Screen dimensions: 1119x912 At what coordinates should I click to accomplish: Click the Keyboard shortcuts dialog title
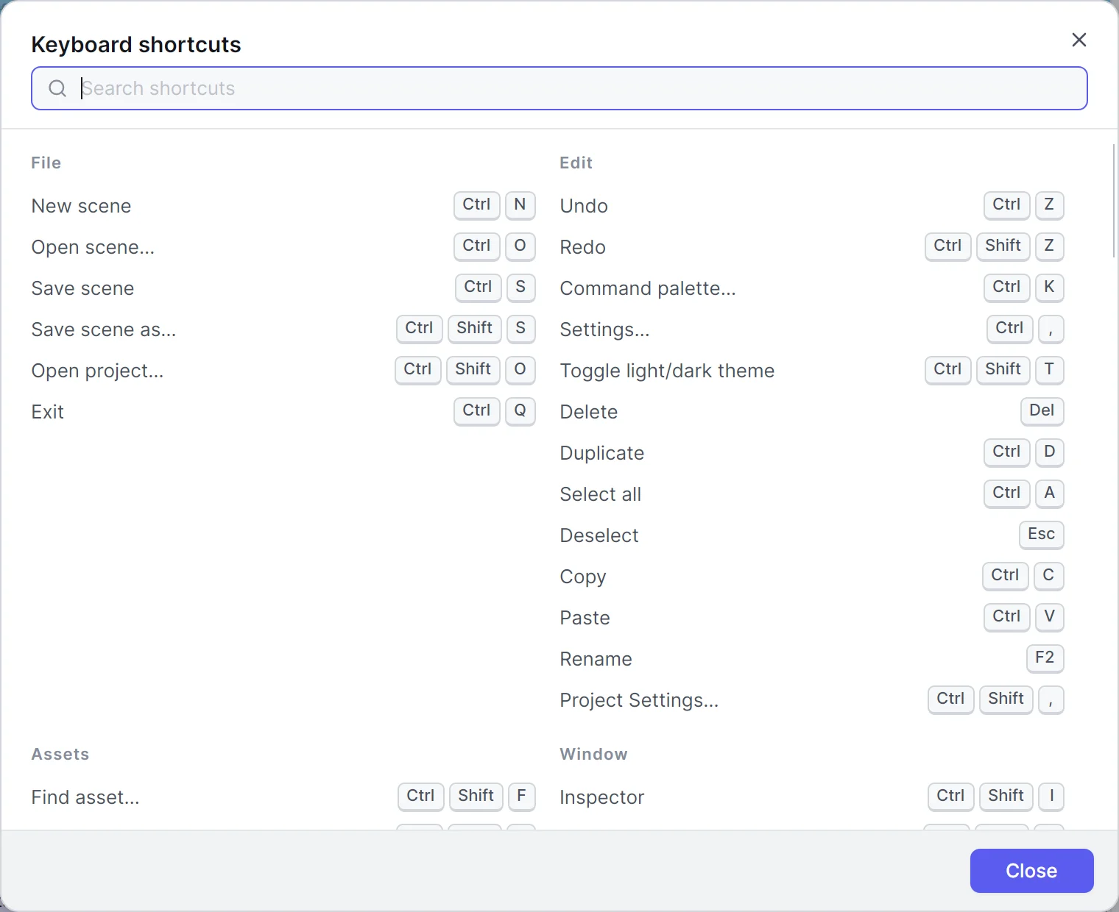coord(136,45)
